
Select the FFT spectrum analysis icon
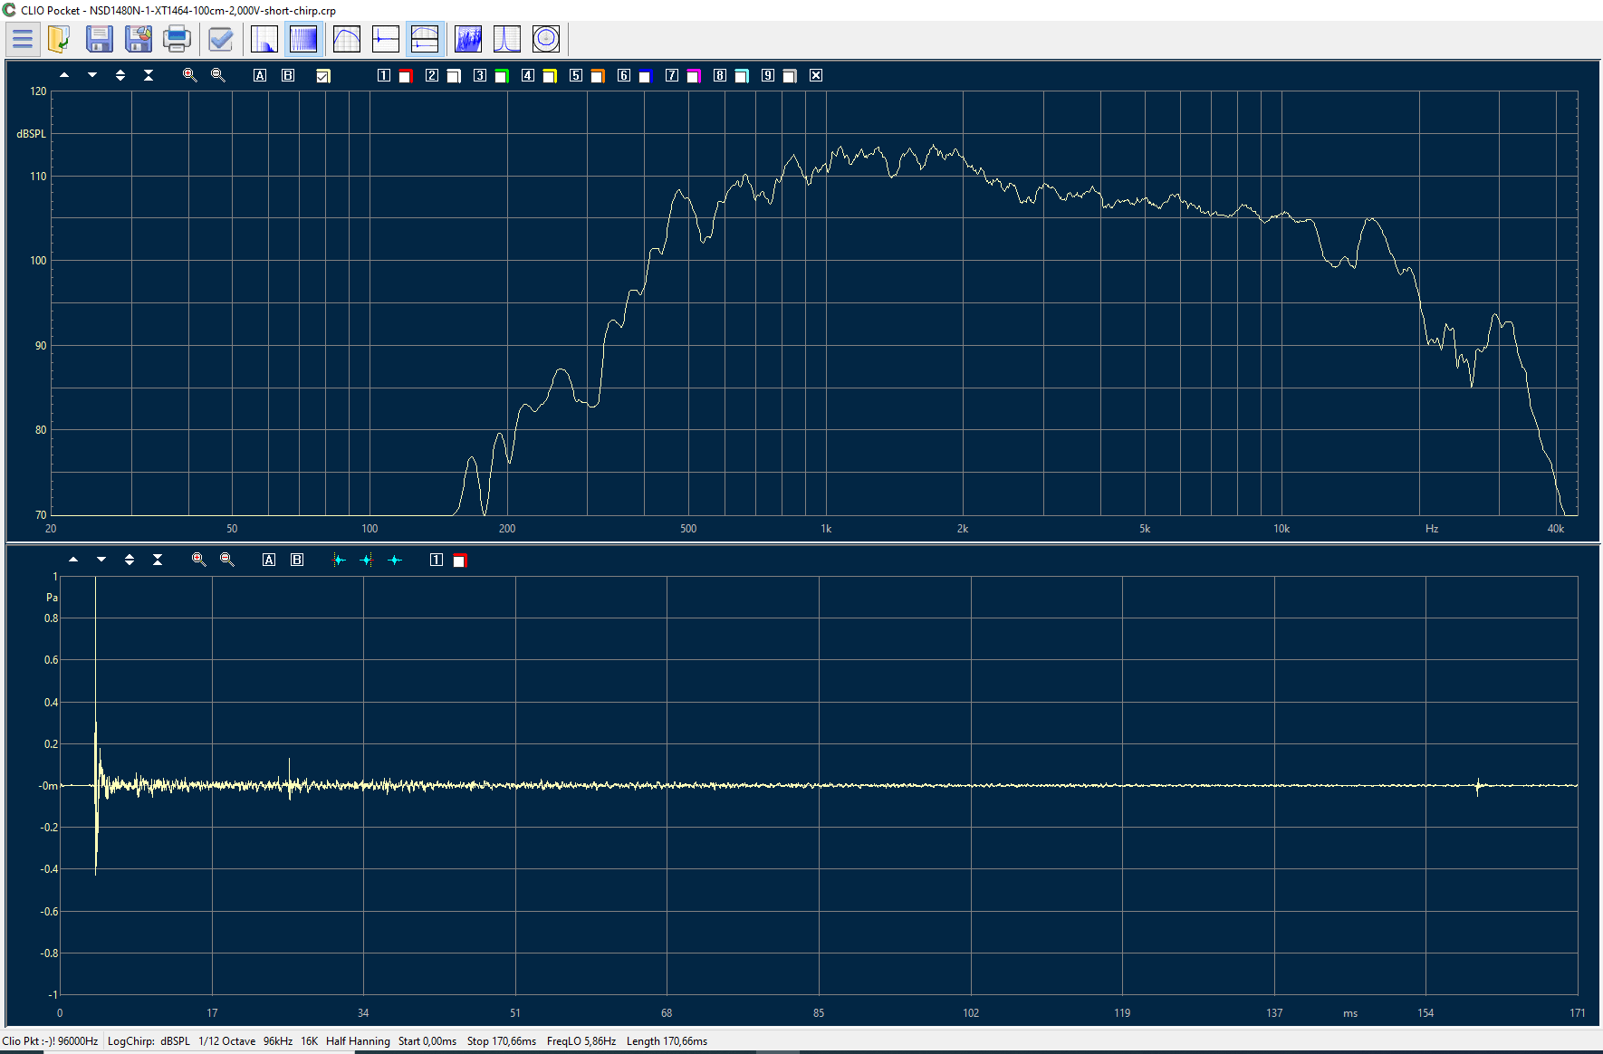[x=264, y=39]
